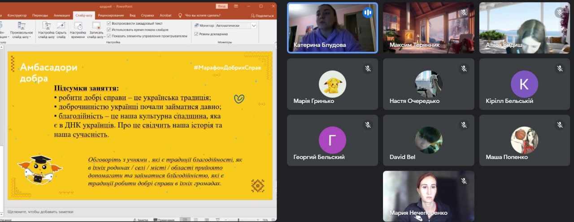574x222 pixels.
Task: Switch to the Рецензирование tab
Action: (110, 15)
